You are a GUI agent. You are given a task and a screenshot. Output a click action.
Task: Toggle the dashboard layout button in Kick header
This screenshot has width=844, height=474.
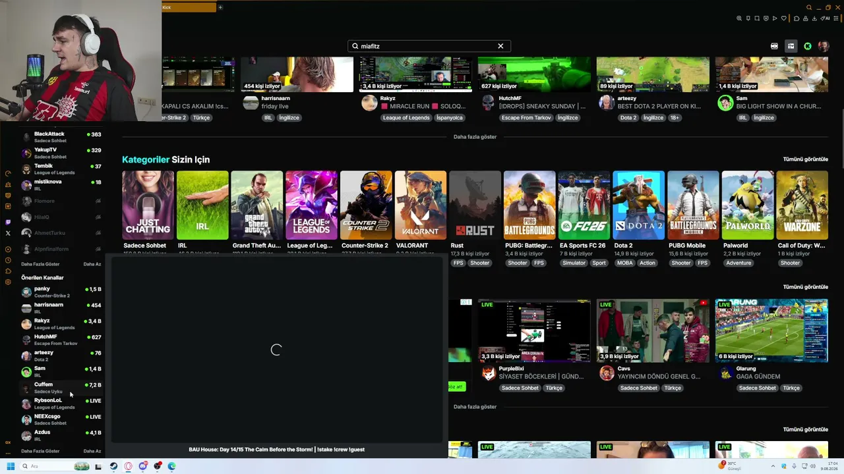(x=791, y=46)
